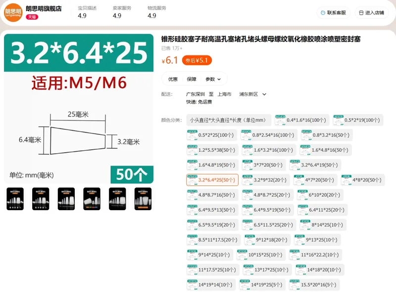Screen dimensions: 396x292
Task: Select the 8*14*25(10个) option
Action: (x=323, y=225)
